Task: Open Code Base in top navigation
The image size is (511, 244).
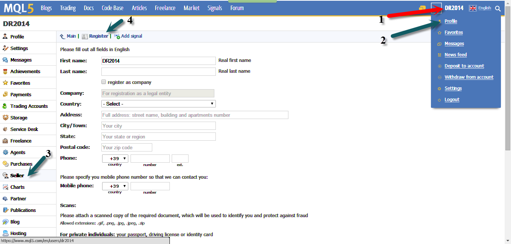Action: 113,8
